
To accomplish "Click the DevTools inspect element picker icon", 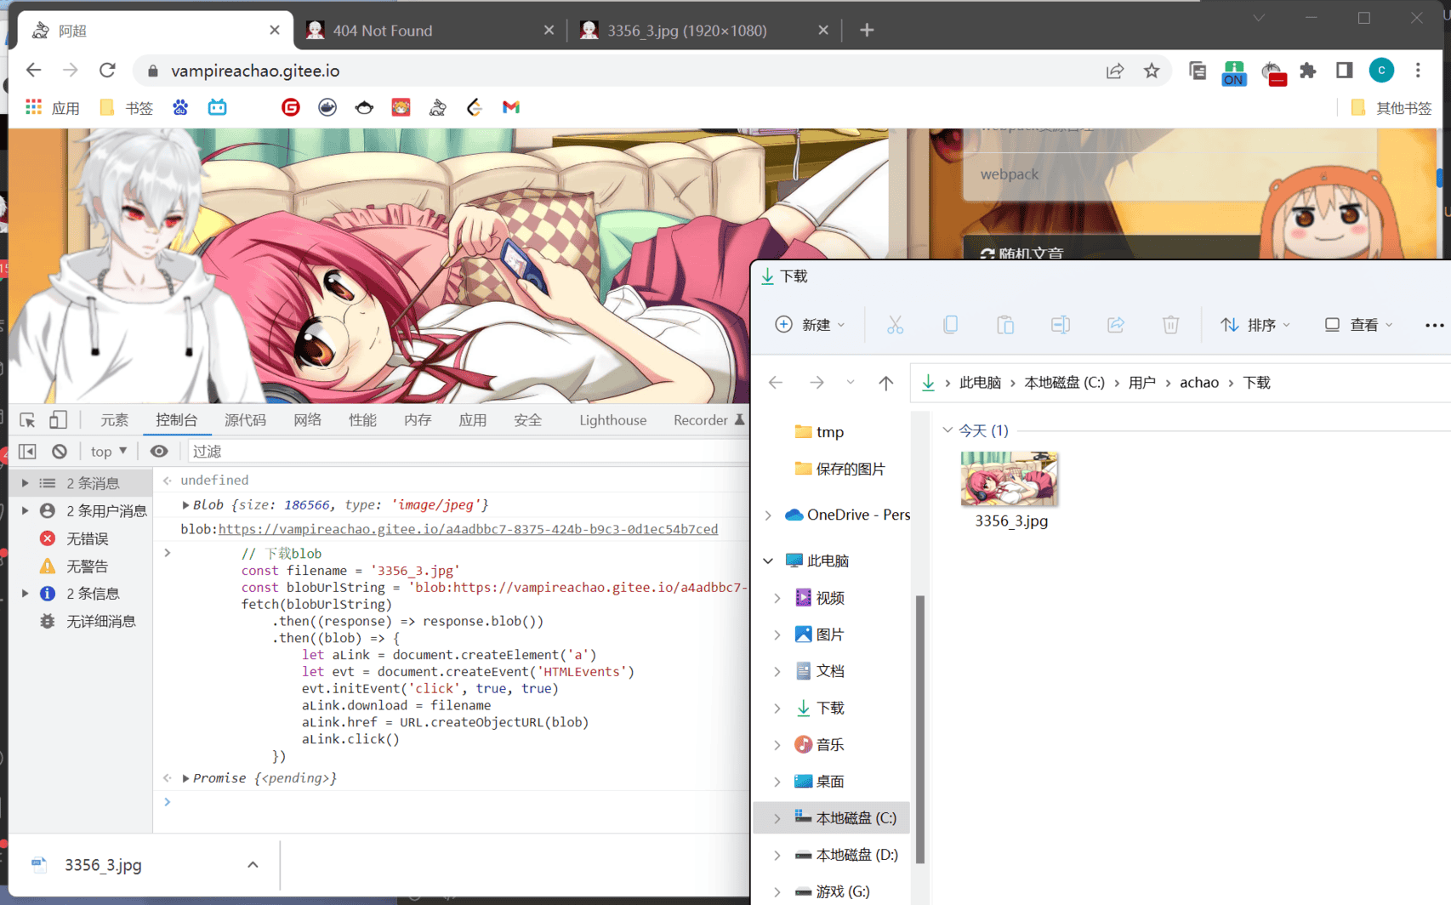I will click(27, 420).
